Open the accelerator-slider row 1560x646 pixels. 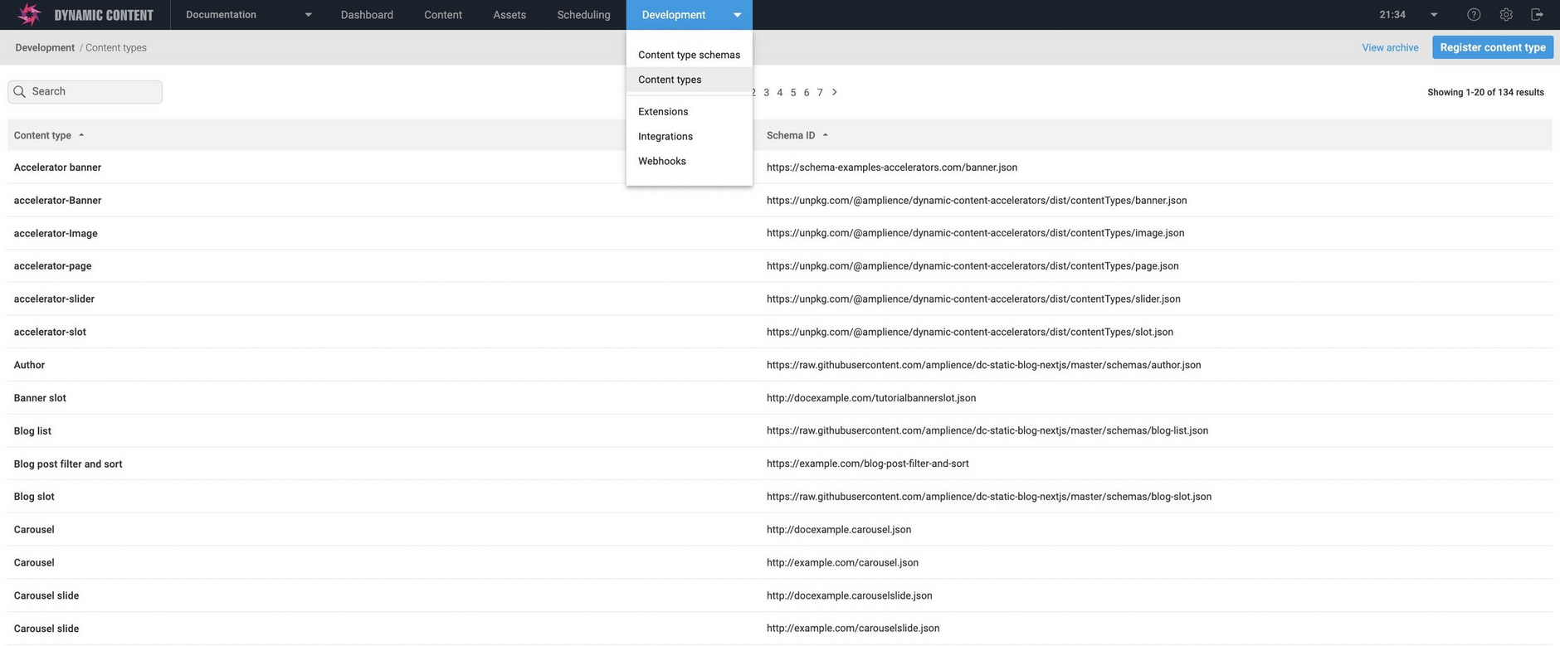click(780, 299)
